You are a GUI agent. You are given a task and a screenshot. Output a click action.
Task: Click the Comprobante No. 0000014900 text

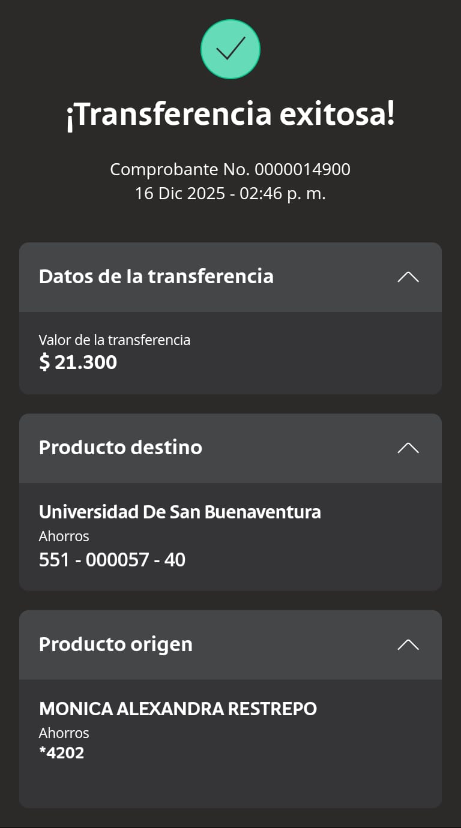(230, 170)
